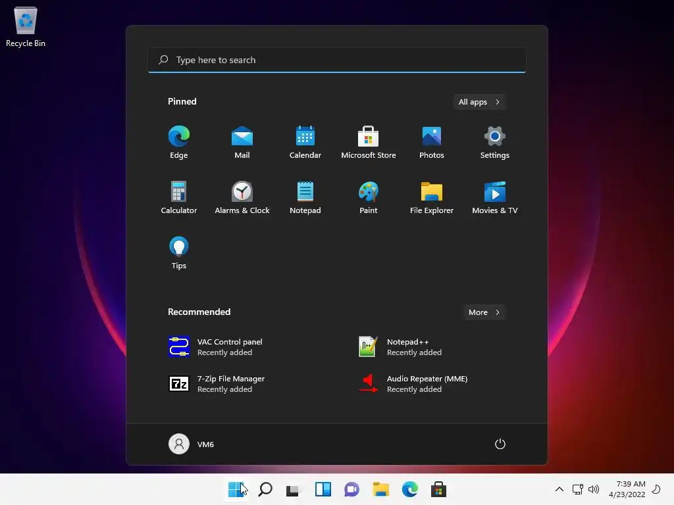
Task: Click the Start button on taskbar
Action: point(236,489)
